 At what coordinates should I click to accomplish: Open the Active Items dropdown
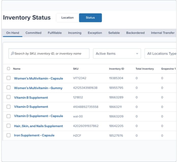(x=117, y=54)
